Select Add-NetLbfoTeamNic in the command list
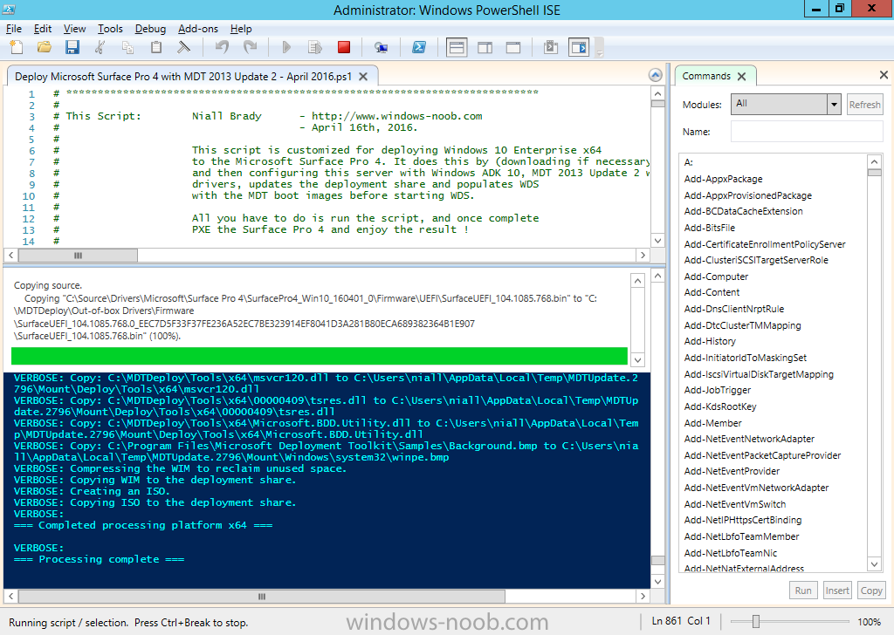Screen dimensions: 894x635 [x=731, y=553]
